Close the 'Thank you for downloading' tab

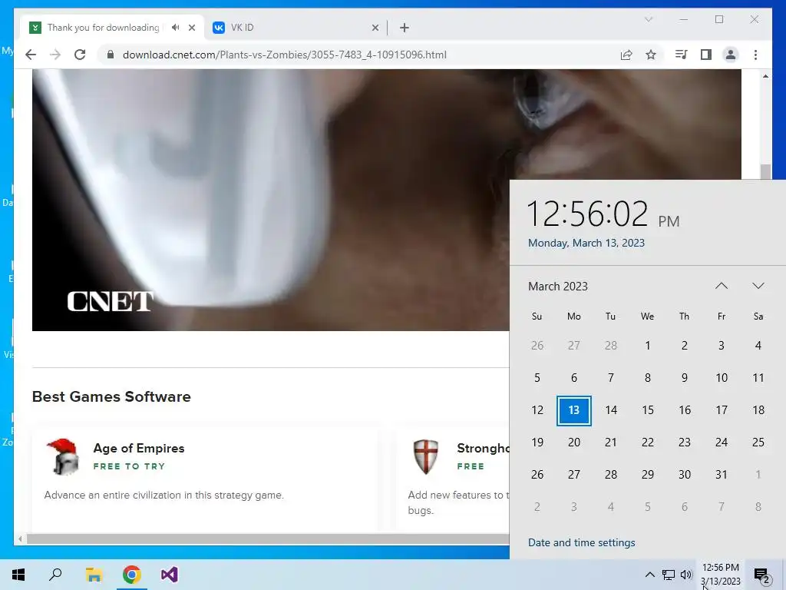tap(191, 28)
